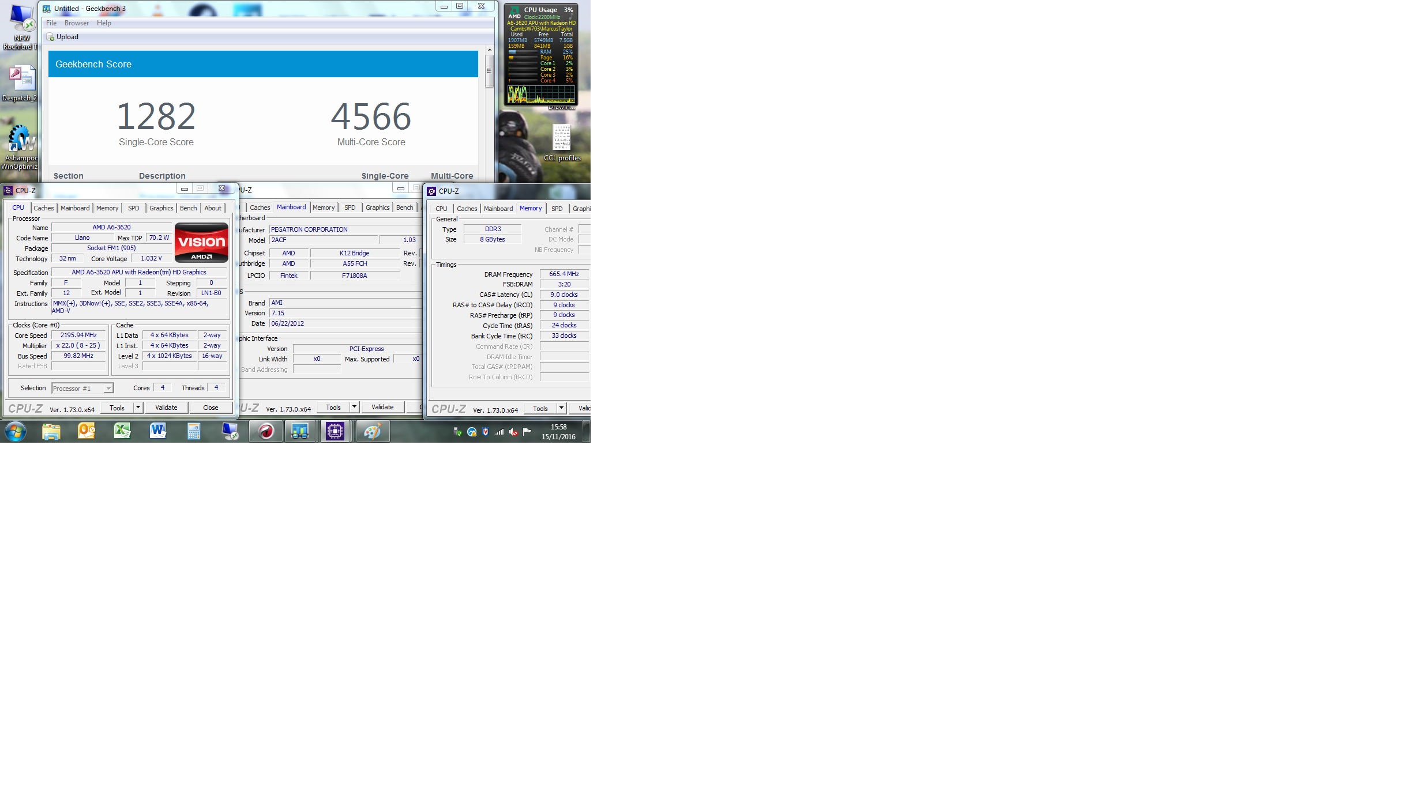Open the Tools dropdown arrow in left CPU-Z
The height and width of the screenshot is (807, 1405).
(138, 408)
